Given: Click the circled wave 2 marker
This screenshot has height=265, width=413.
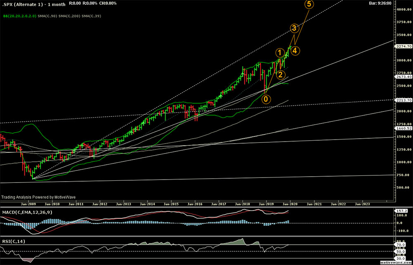Looking at the screenshot, I should (x=280, y=75).
